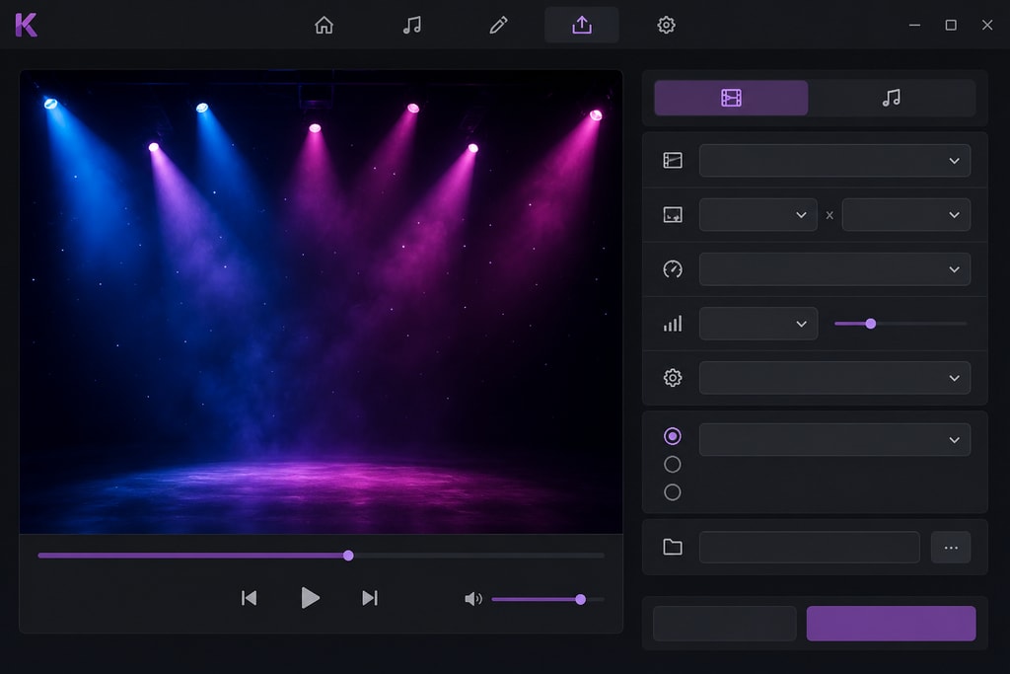Open the music library tab in top bar
1010x674 pixels.
click(411, 25)
